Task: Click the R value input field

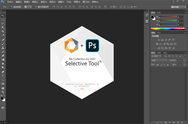Action: [180, 17]
